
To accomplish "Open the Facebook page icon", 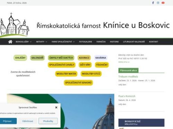I will tap(153, 3).
